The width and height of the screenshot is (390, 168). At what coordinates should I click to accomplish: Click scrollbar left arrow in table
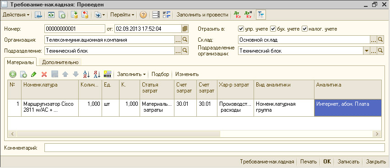pyautogui.click(x=12, y=134)
